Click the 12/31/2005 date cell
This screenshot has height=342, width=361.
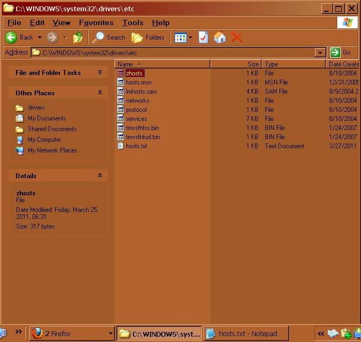coord(344,82)
